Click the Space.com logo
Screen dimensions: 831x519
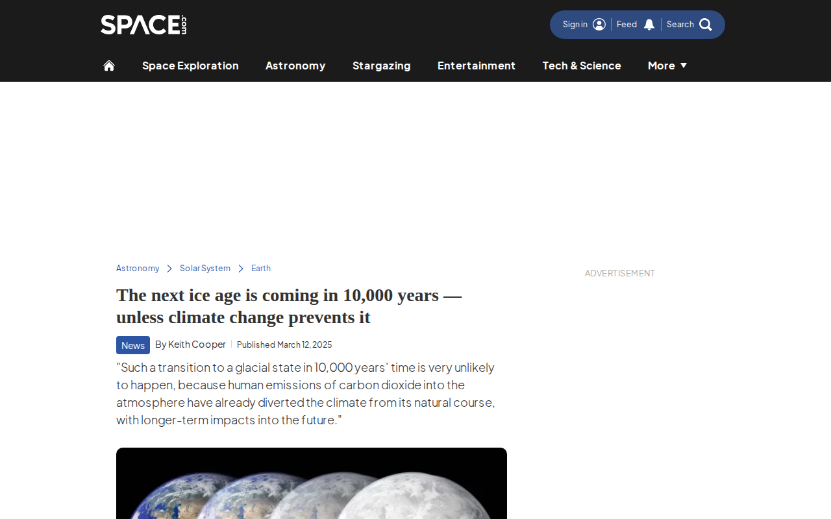click(x=143, y=25)
